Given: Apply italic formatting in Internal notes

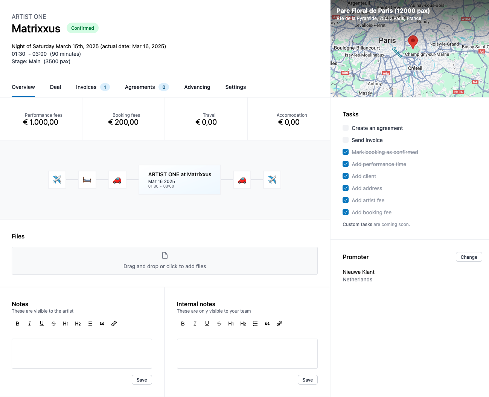Looking at the screenshot, I should click(x=195, y=323).
